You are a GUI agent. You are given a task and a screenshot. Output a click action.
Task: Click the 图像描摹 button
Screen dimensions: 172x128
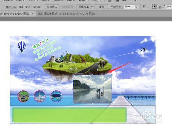click(x=84, y=7)
